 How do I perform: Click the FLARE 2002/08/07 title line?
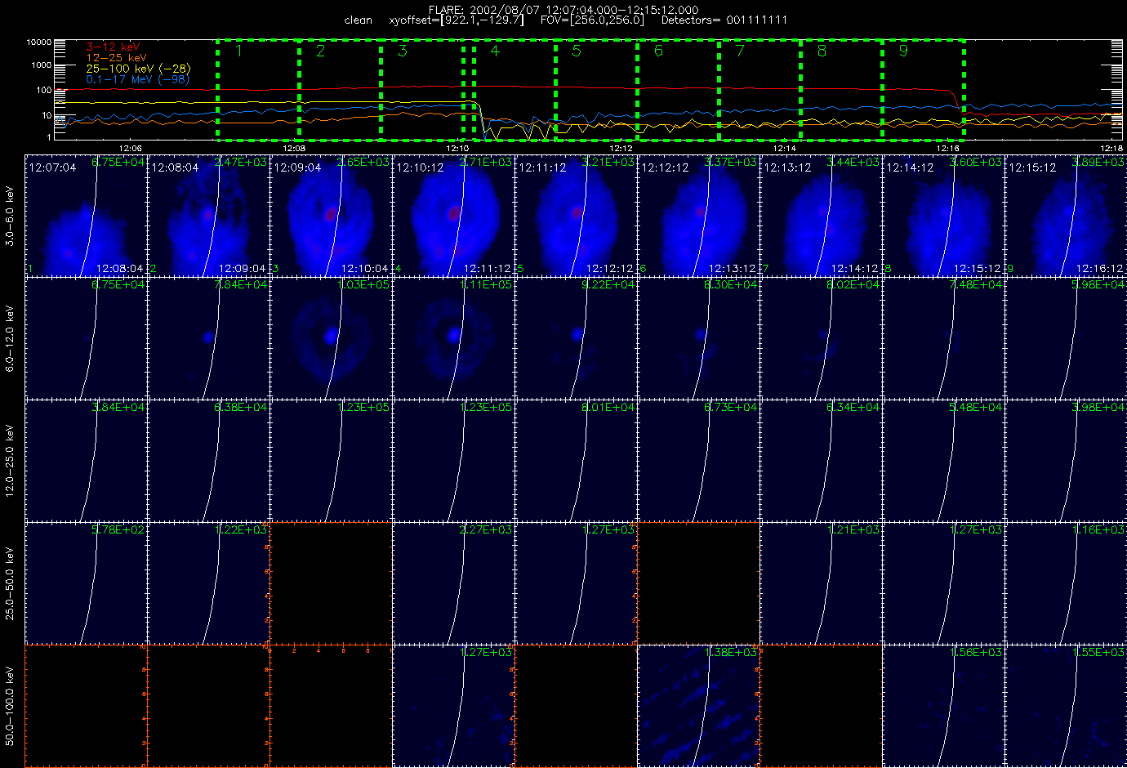click(x=563, y=9)
